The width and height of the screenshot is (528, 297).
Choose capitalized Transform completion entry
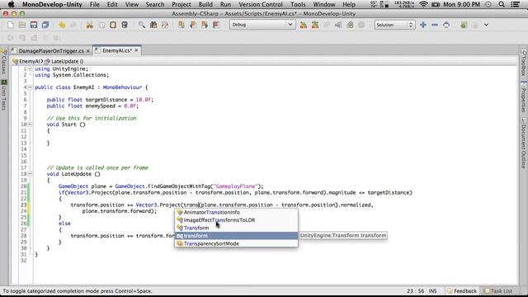[236, 228]
